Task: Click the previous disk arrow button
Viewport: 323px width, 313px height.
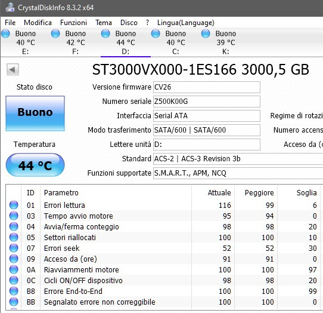Action: 13,69
